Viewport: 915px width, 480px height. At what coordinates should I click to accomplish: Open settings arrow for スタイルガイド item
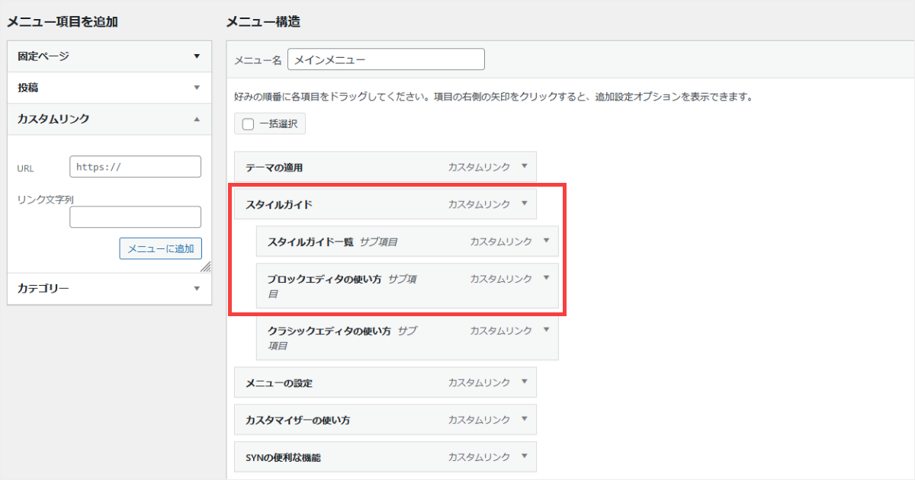click(524, 203)
